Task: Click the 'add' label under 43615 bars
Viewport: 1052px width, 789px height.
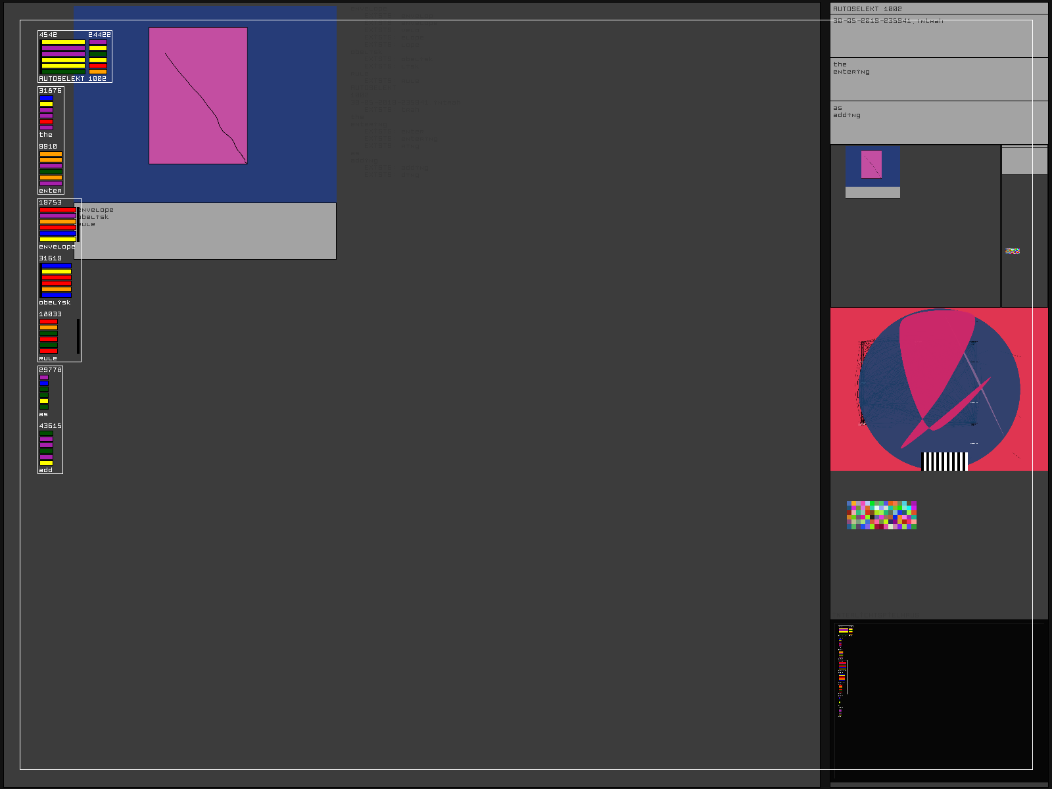Action: click(x=45, y=470)
